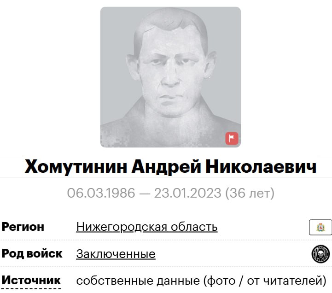Viewport: 332px width, 293px height.
Task: Click the birth date 06.03.1986
Action: (x=101, y=193)
